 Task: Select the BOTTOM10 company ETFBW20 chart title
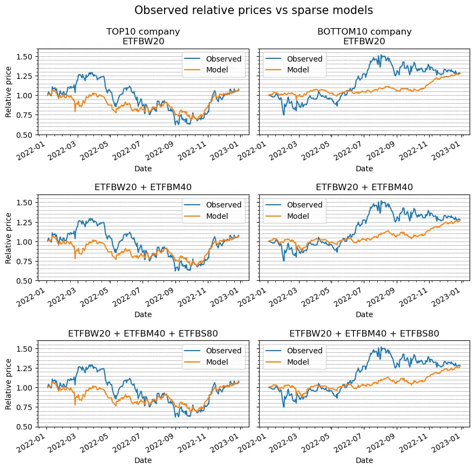coord(364,36)
